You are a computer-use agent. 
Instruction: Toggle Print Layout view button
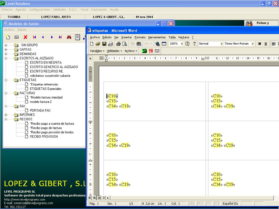[99, 198]
